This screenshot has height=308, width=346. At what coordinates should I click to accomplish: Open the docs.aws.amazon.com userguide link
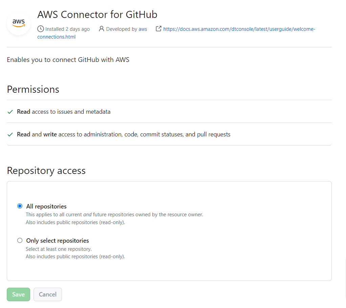tap(239, 29)
